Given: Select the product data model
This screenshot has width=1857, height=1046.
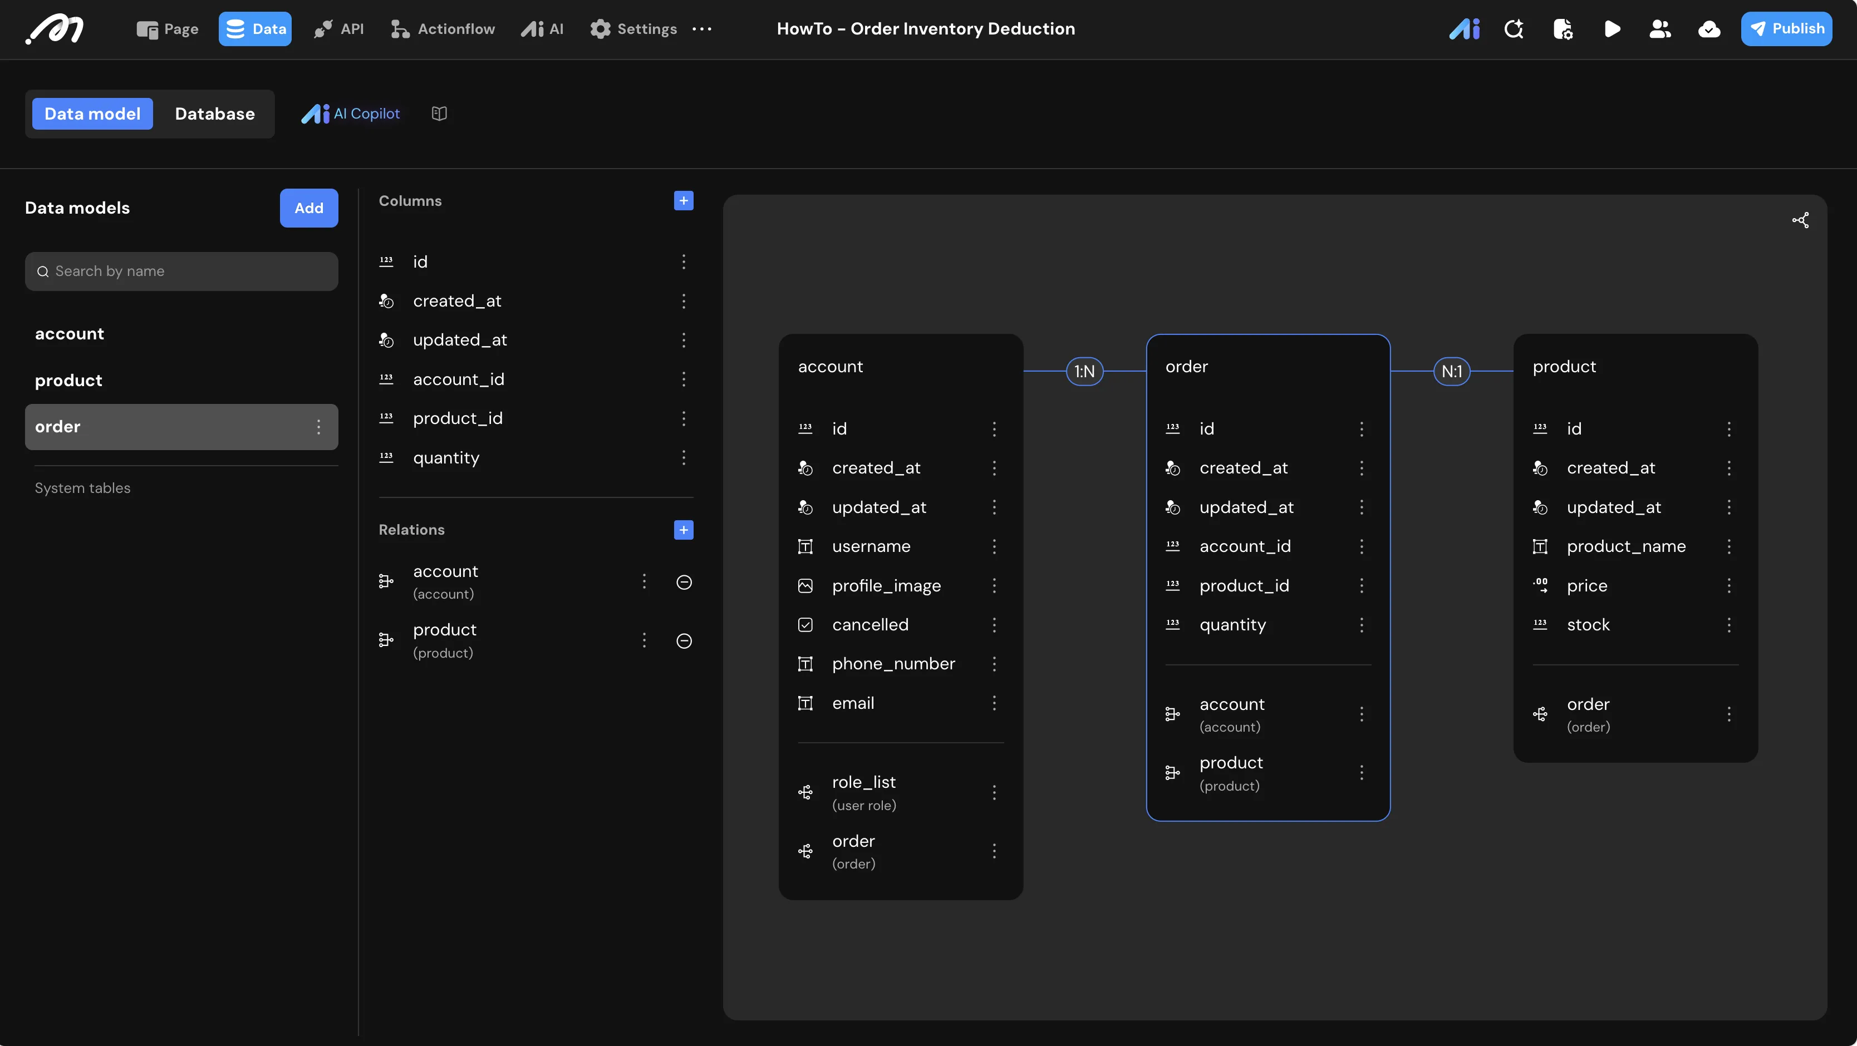Looking at the screenshot, I should pyautogui.click(x=181, y=381).
